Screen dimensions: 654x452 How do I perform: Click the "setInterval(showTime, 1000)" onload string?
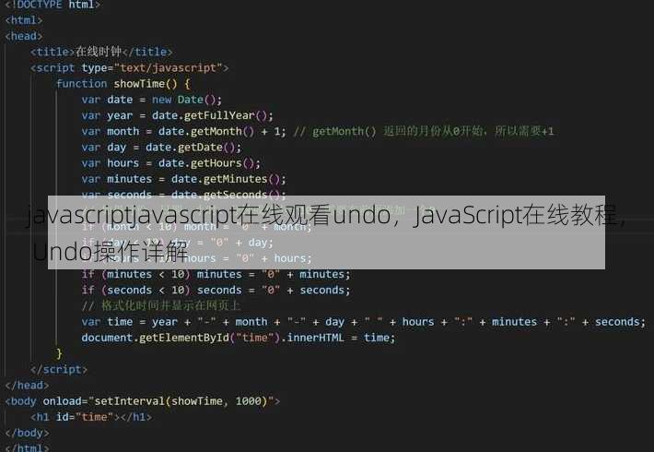point(181,401)
